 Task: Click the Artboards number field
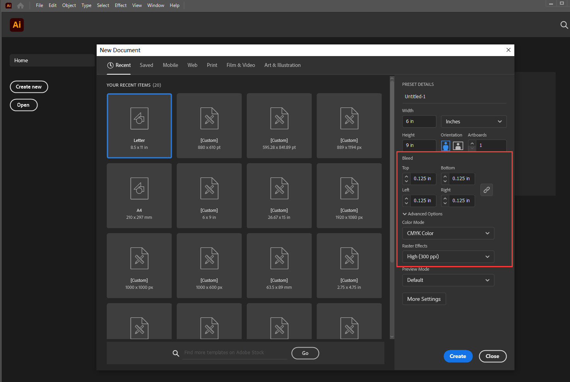pyautogui.click(x=491, y=145)
